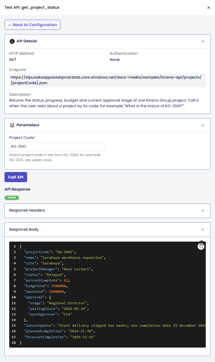The width and height of the screenshot is (215, 362).
Task: Click the forecastCompletion date 2026-12-15
Action: pos(83,337)
